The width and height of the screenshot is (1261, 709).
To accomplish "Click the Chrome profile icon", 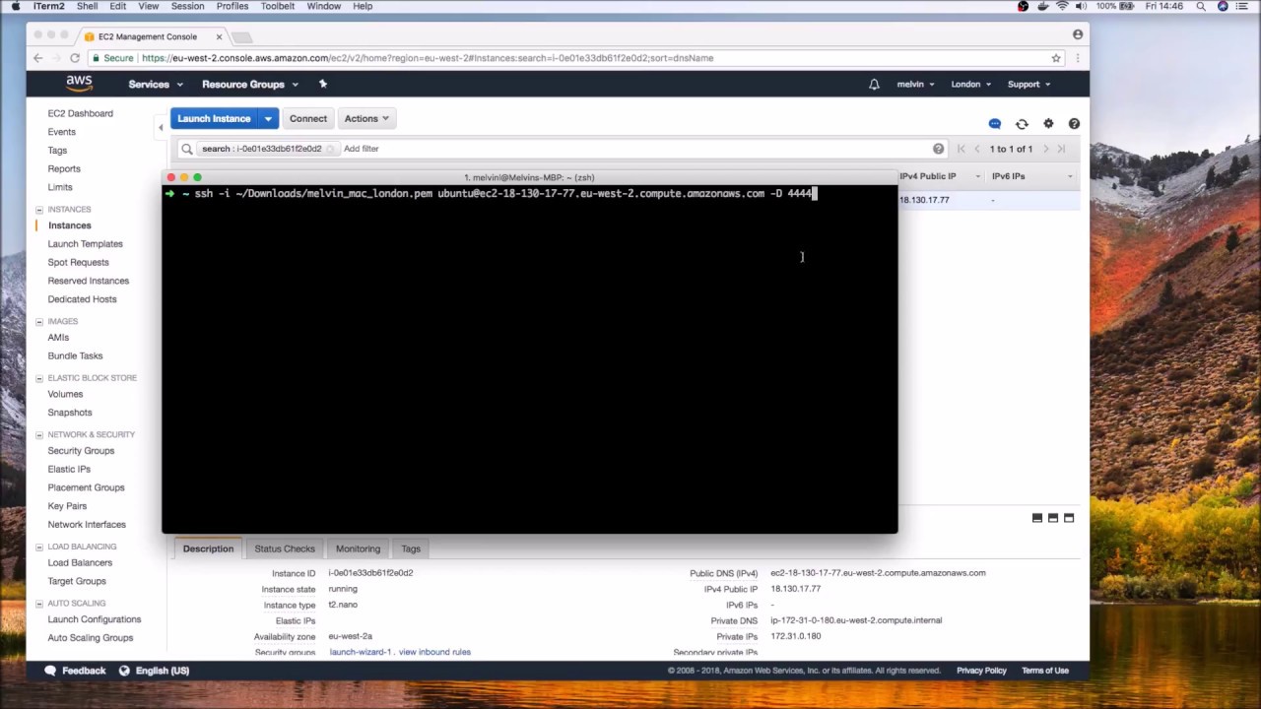I will 1078,34.
